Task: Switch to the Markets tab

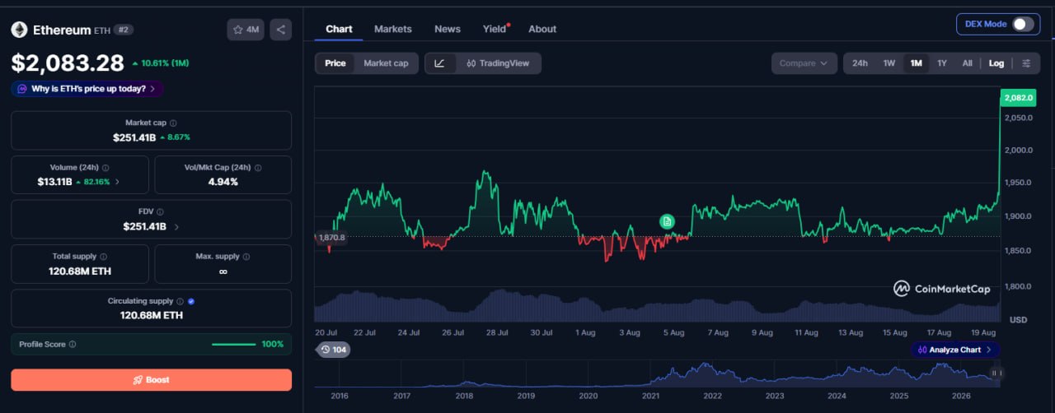Action: point(393,29)
